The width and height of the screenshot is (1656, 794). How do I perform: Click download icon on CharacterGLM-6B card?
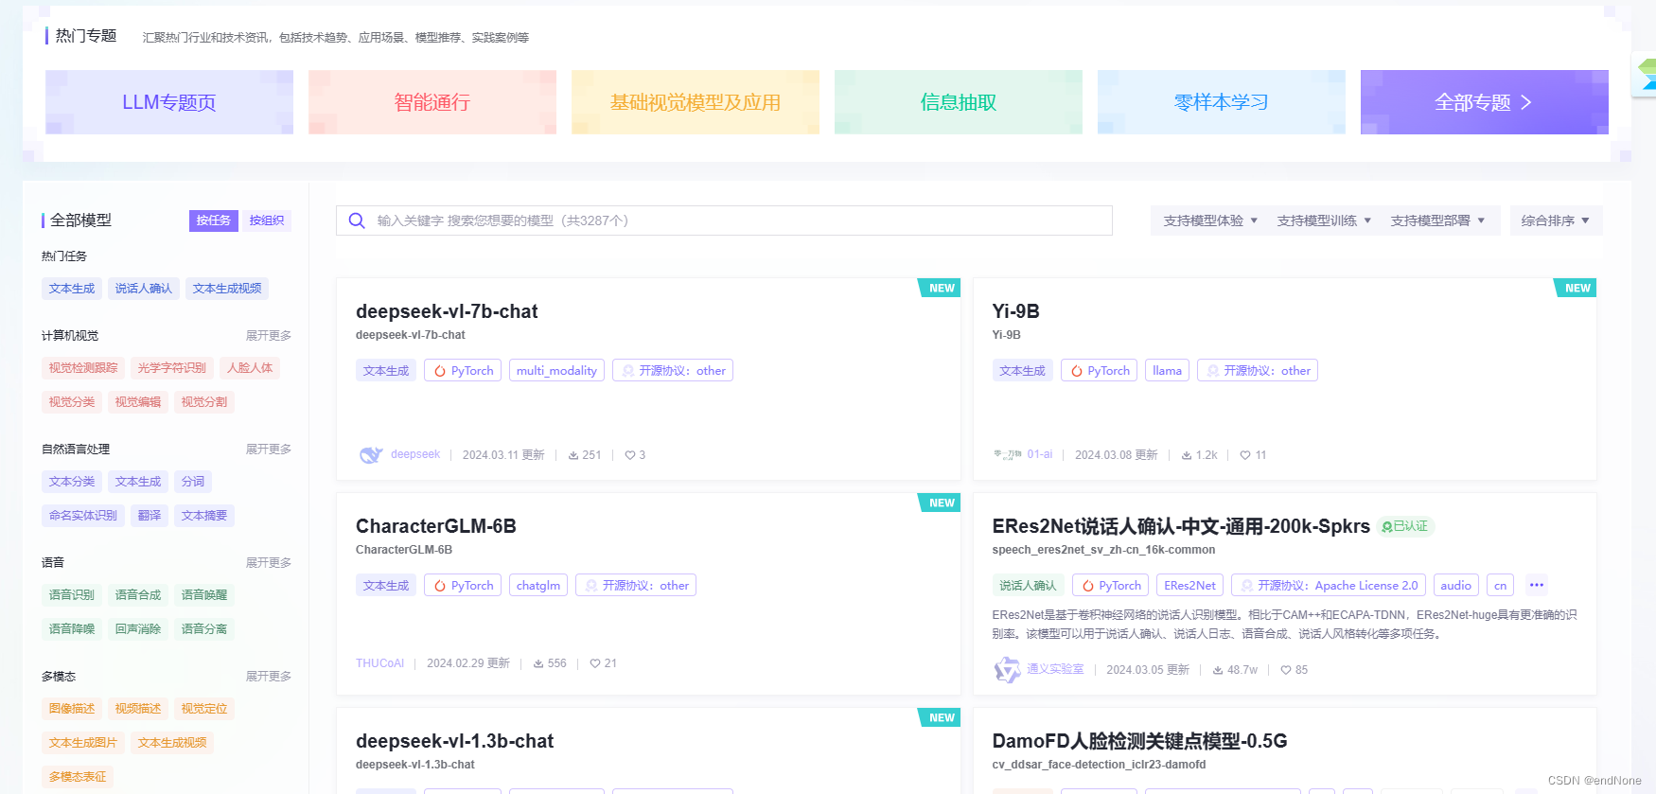[538, 663]
